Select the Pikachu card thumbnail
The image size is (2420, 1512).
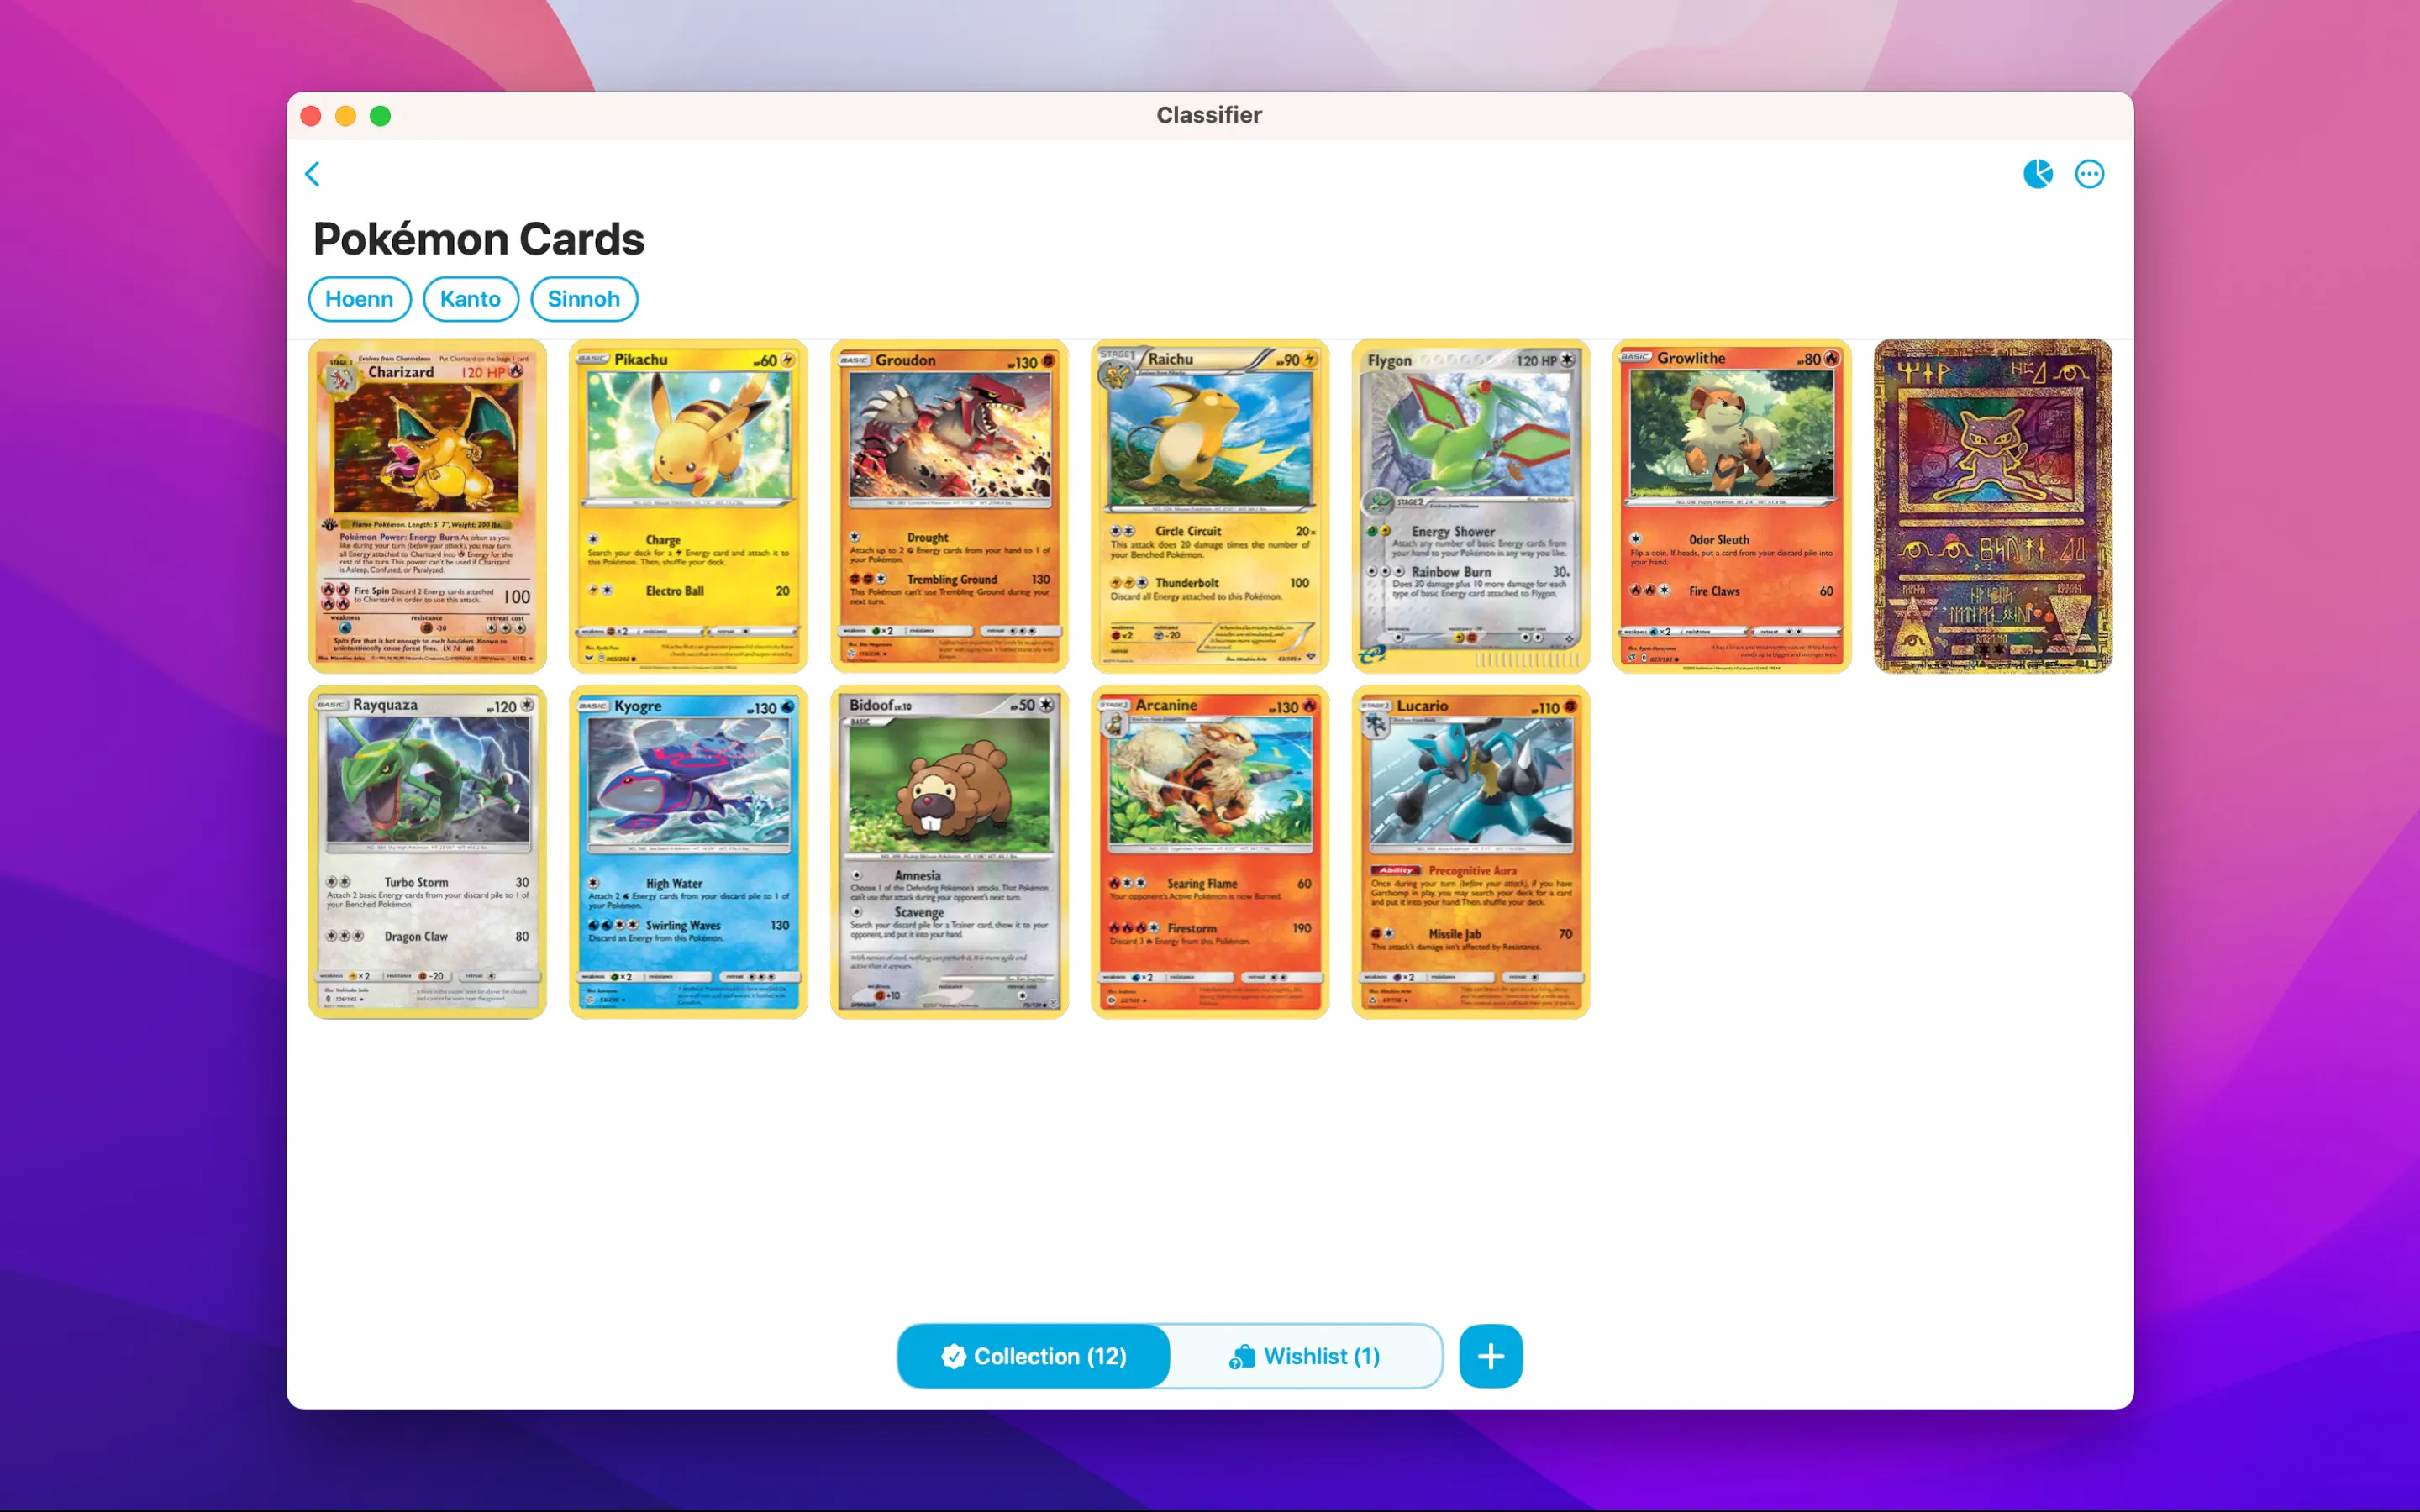[x=688, y=506]
